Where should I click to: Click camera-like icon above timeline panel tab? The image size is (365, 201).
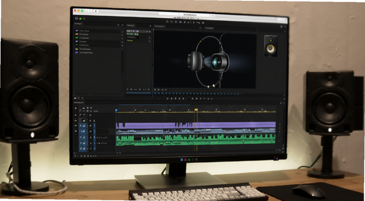(x=75, y=98)
